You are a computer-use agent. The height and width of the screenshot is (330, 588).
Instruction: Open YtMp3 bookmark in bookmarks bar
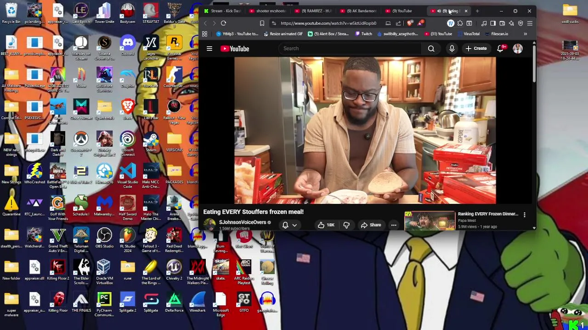click(x=237, y=34)
